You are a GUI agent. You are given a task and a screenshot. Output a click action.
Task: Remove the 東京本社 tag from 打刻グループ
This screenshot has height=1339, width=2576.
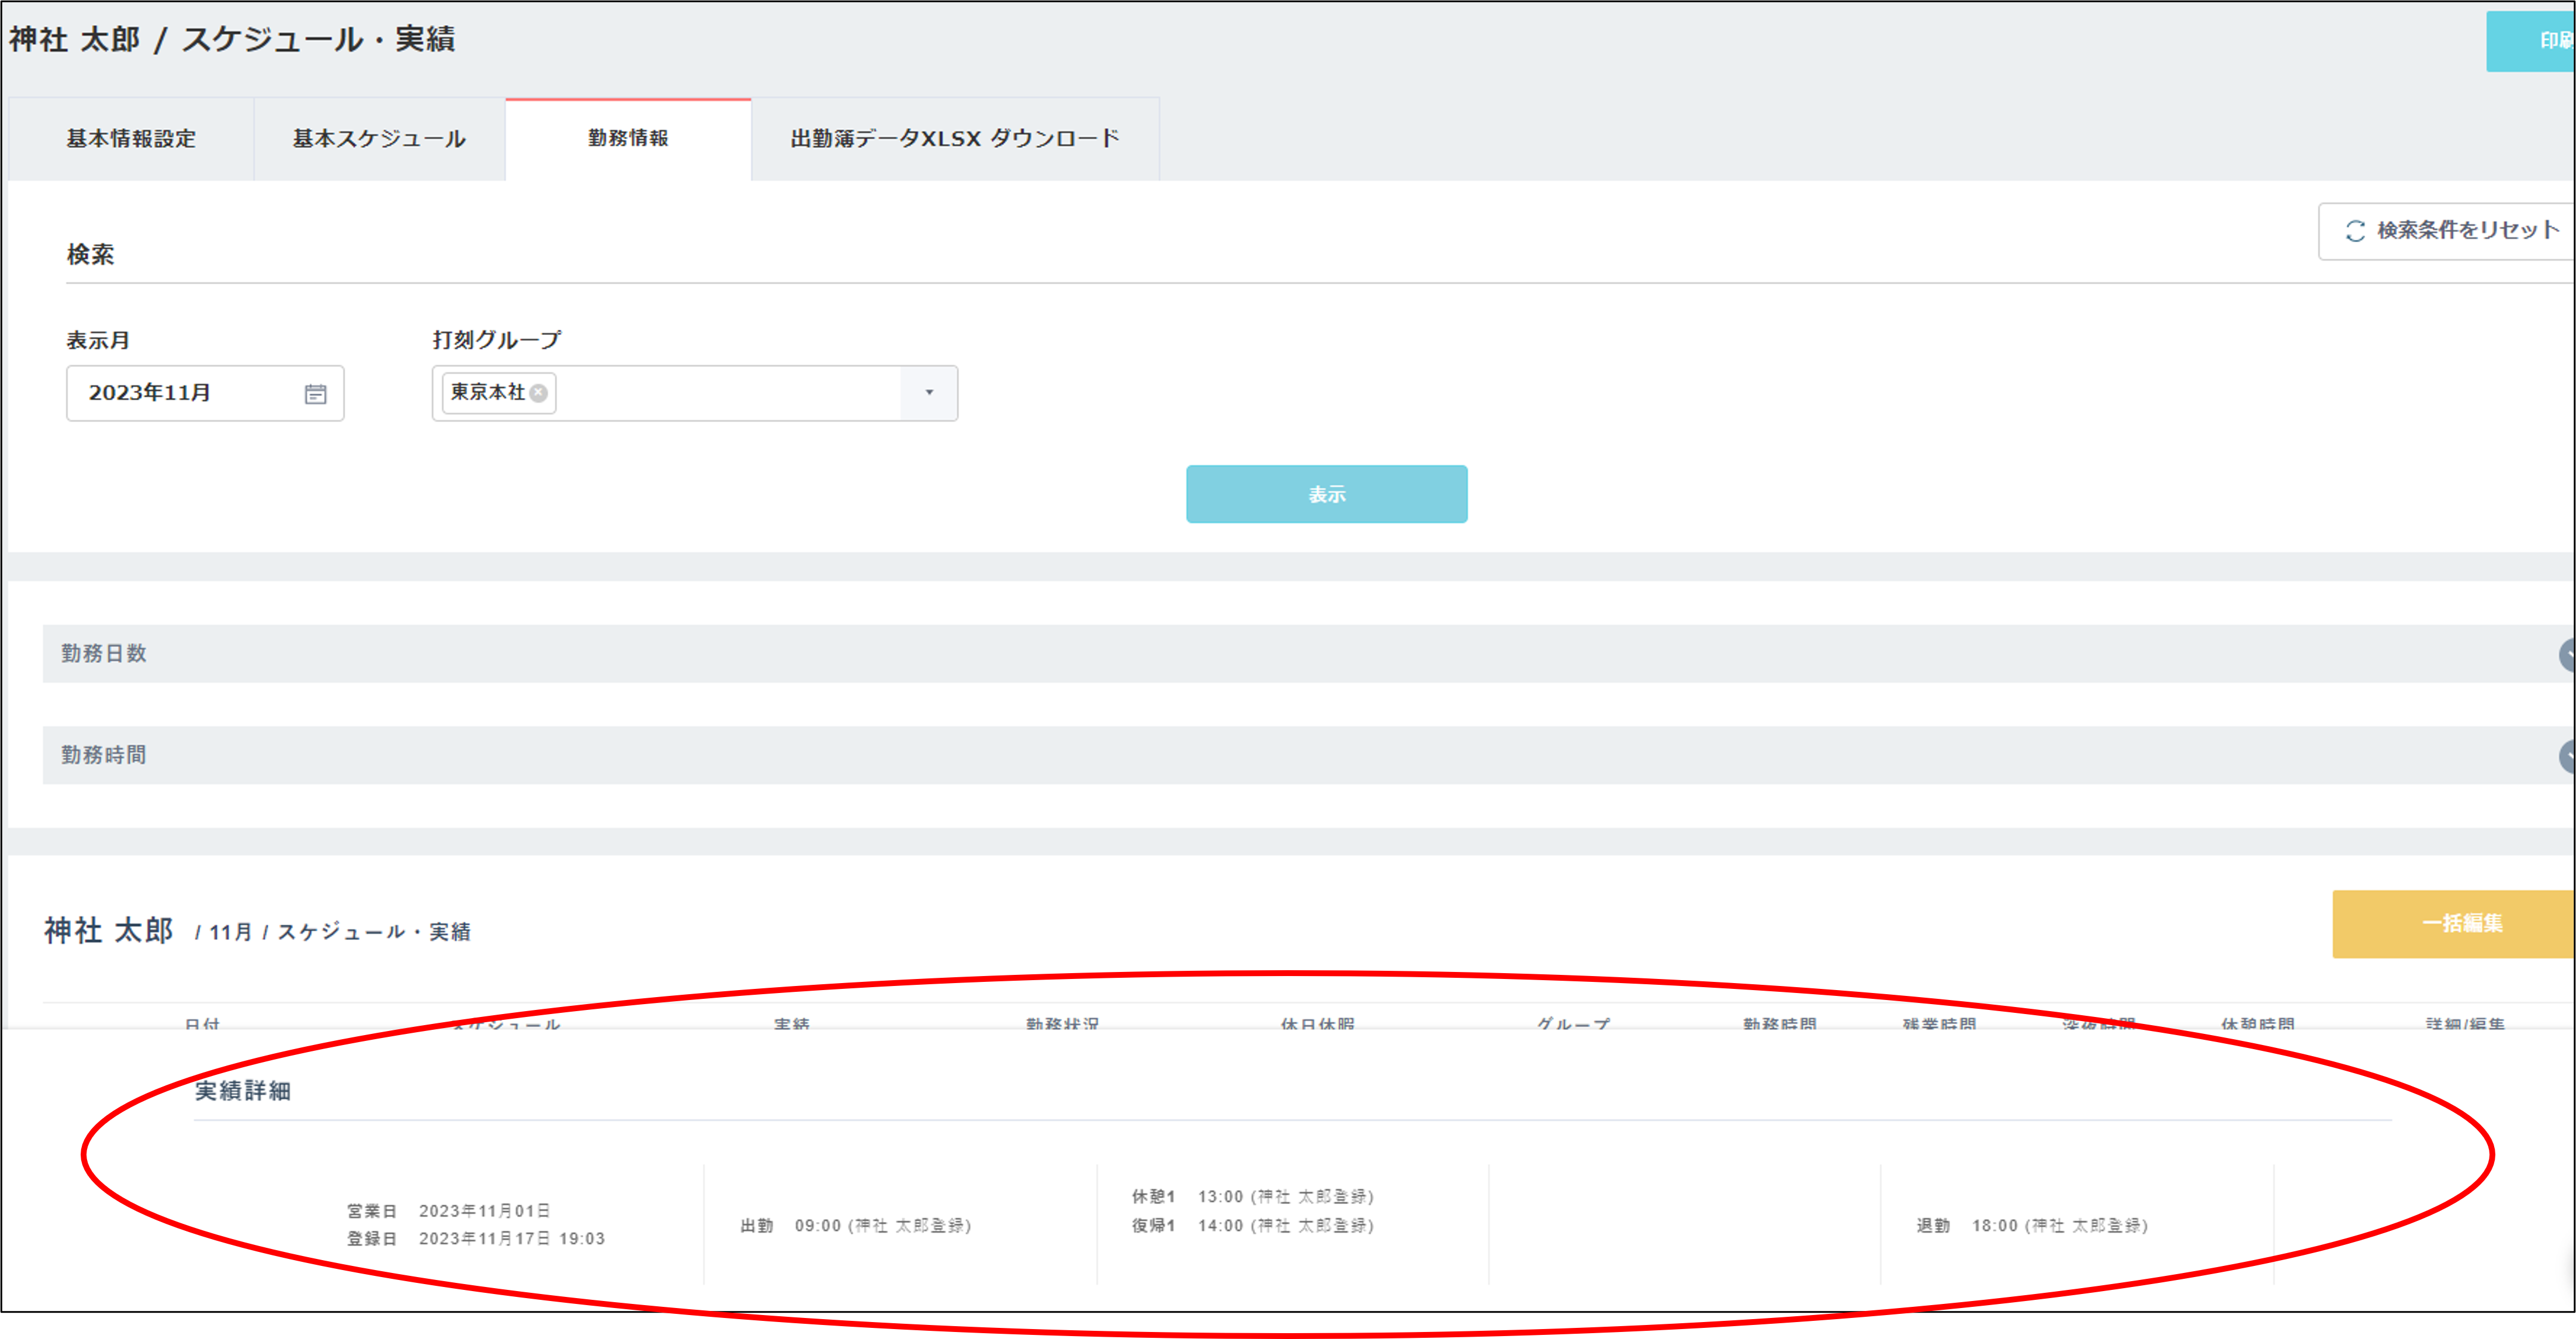(x=539, y=393)
